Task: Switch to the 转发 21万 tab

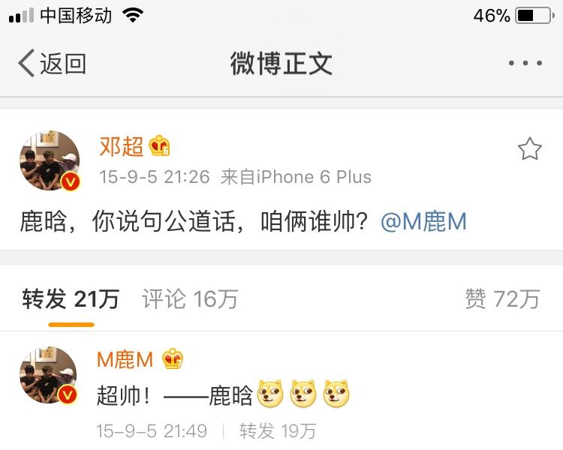Action: point(71,298)
